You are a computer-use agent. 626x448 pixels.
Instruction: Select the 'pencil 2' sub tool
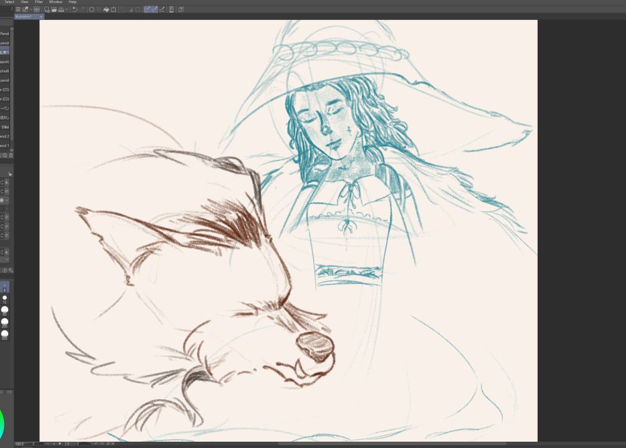click(x=5, y=136)
